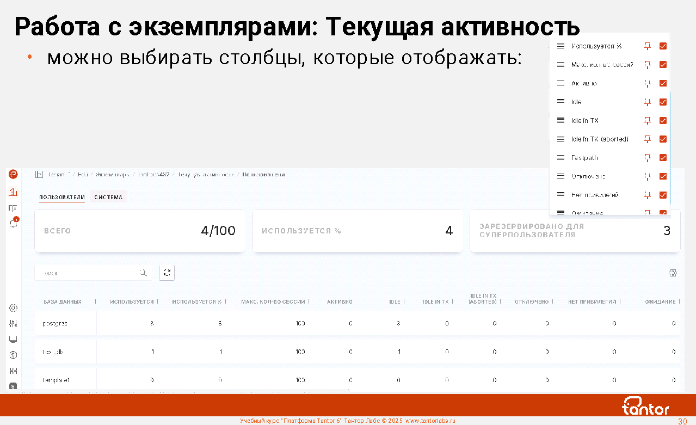Click the refresh button beside the search field
This screenshot has height=425, width=696.
[167, 273]
